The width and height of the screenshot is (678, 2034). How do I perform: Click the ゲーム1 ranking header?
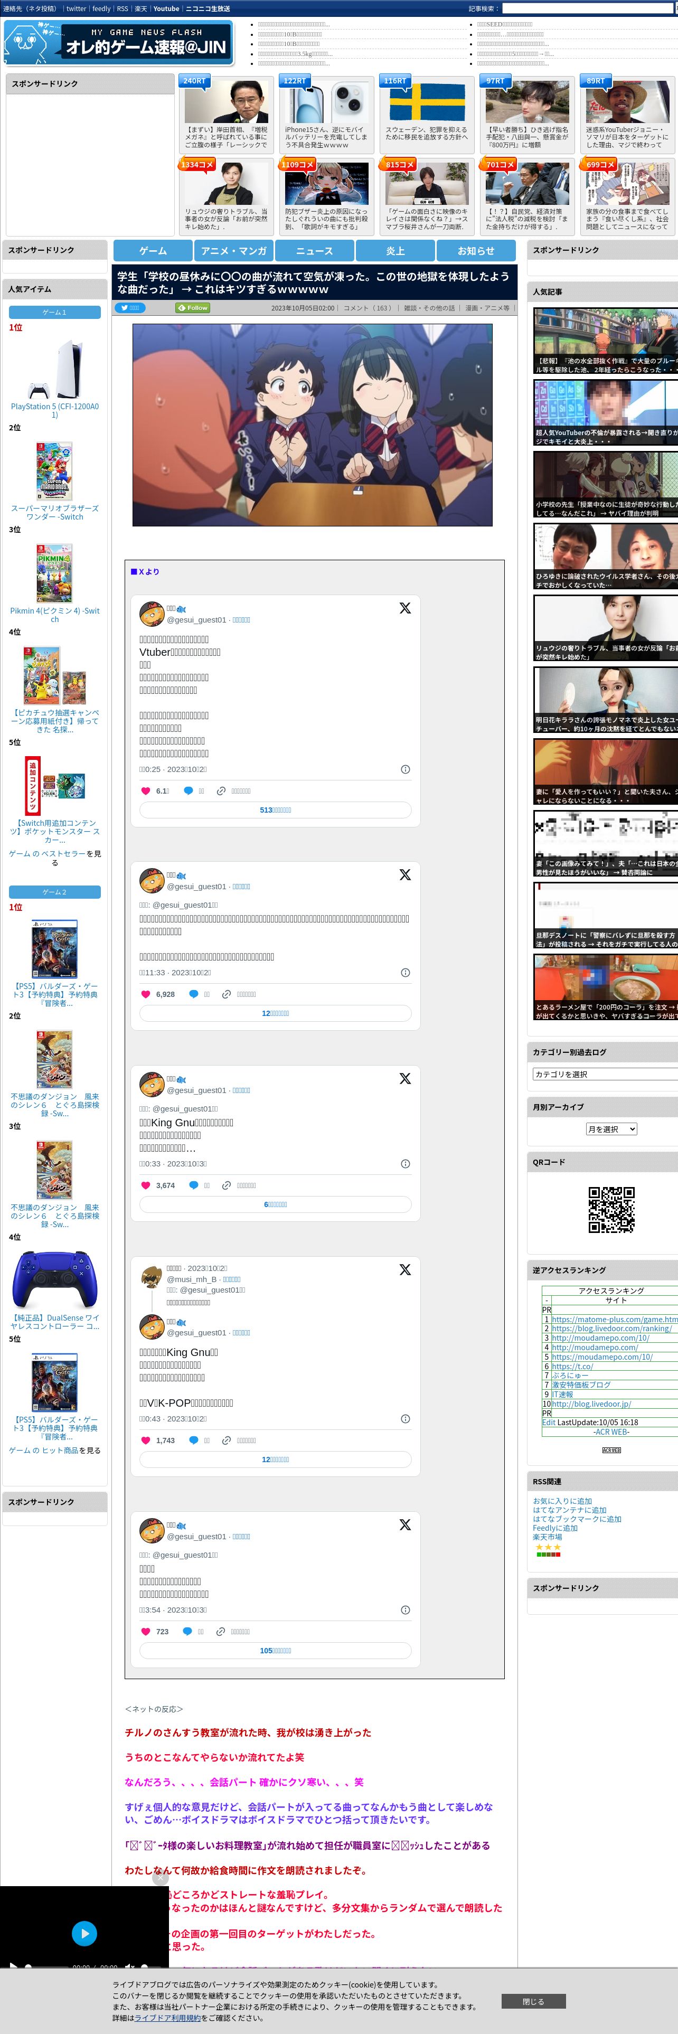point(54,313)
